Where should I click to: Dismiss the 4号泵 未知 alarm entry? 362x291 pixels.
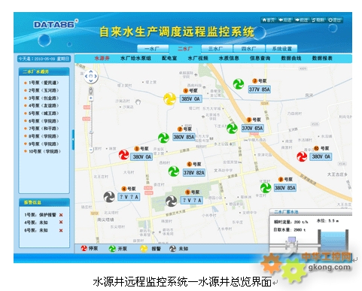coord(61,222)
